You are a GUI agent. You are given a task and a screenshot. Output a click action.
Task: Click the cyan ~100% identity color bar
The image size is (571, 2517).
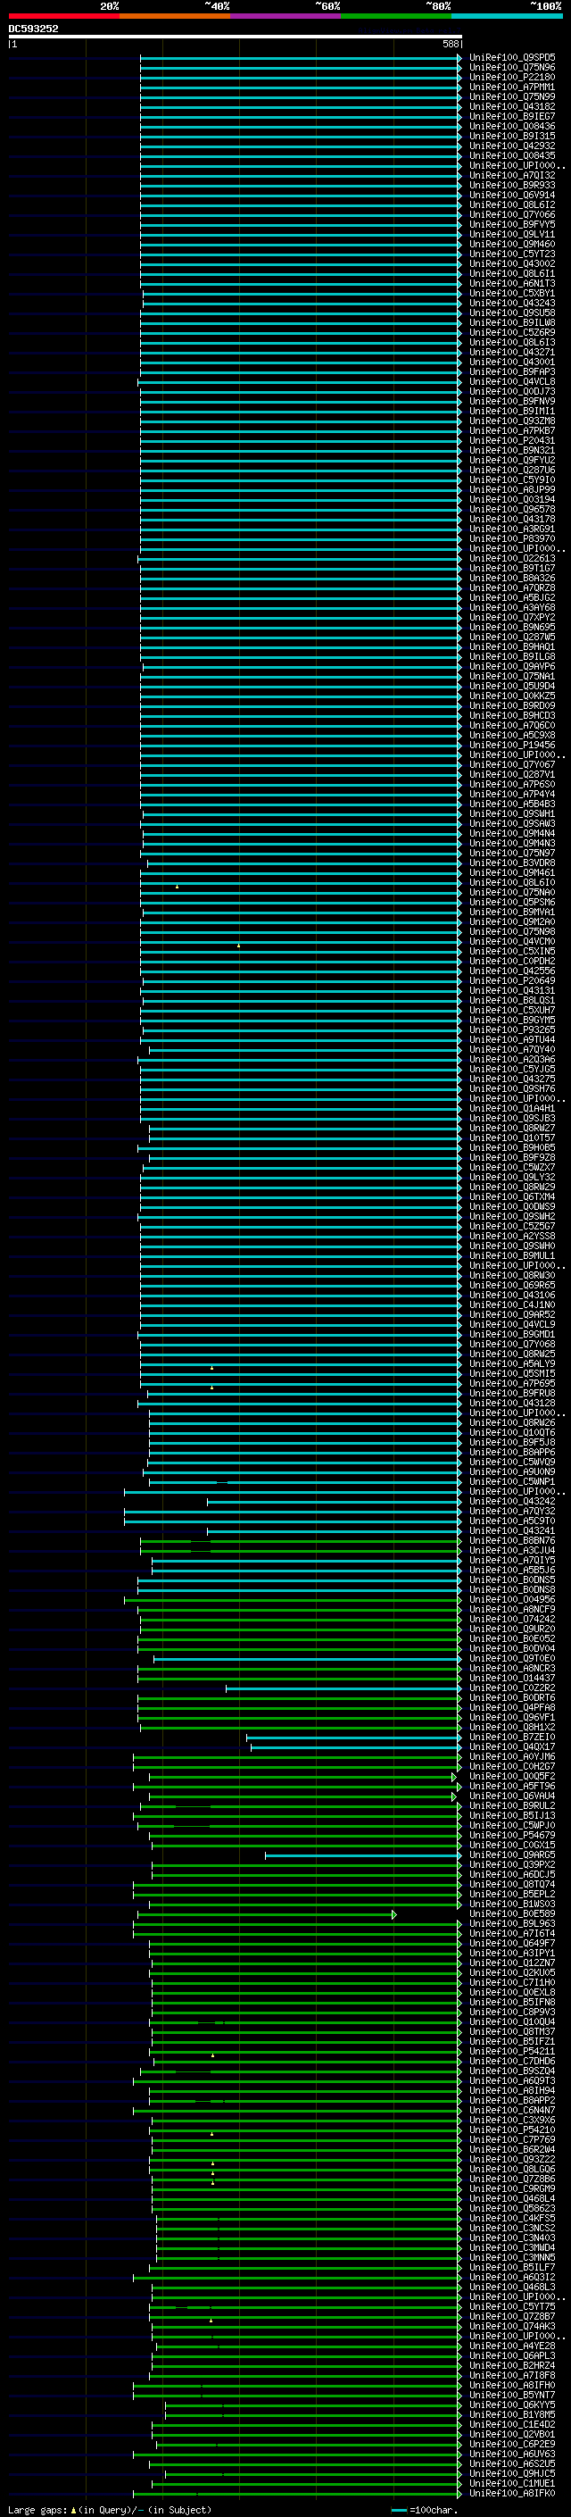(x=508, y=16)
